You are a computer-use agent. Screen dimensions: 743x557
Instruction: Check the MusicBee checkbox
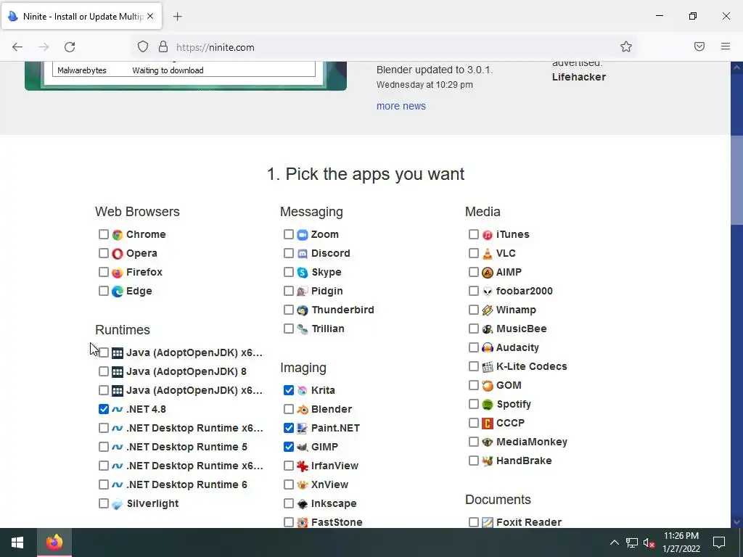click(473, 329)
